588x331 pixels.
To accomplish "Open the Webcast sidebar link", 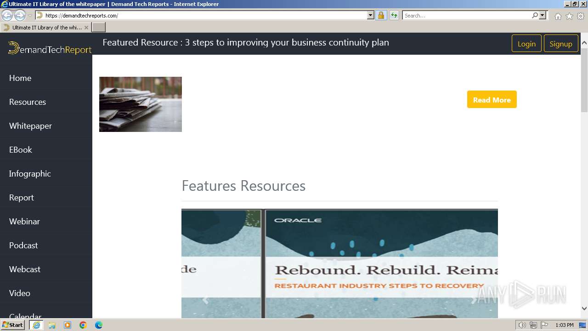I will point(25,269).
